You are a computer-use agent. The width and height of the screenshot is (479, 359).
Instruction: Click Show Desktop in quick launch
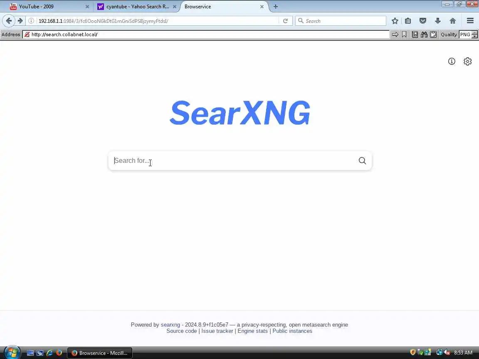tap(30, 353)
